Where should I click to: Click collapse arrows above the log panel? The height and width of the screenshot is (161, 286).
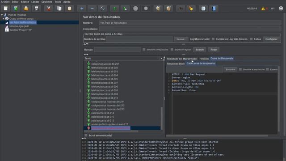(x=84, y=138)
